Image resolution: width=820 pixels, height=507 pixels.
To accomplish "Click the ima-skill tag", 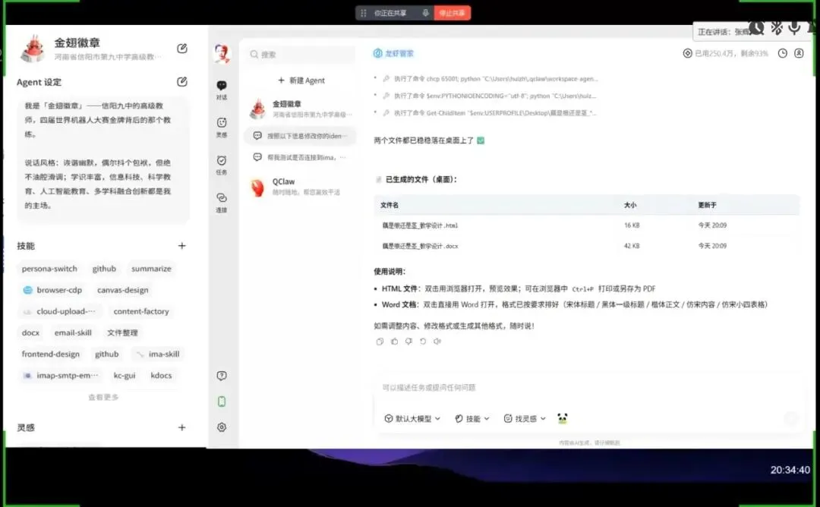I will pos(157,354).
